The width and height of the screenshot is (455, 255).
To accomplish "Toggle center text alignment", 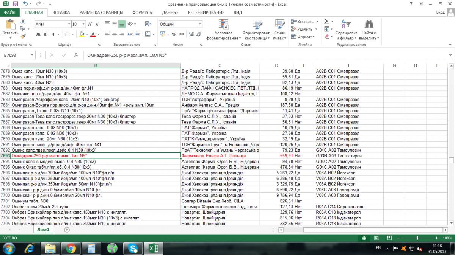I will coord(115,34).
